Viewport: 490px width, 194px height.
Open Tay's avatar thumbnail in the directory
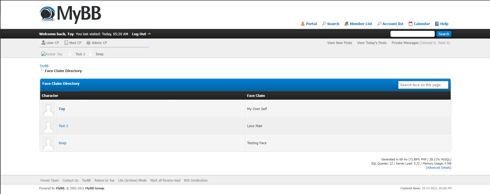pos(48,109)
